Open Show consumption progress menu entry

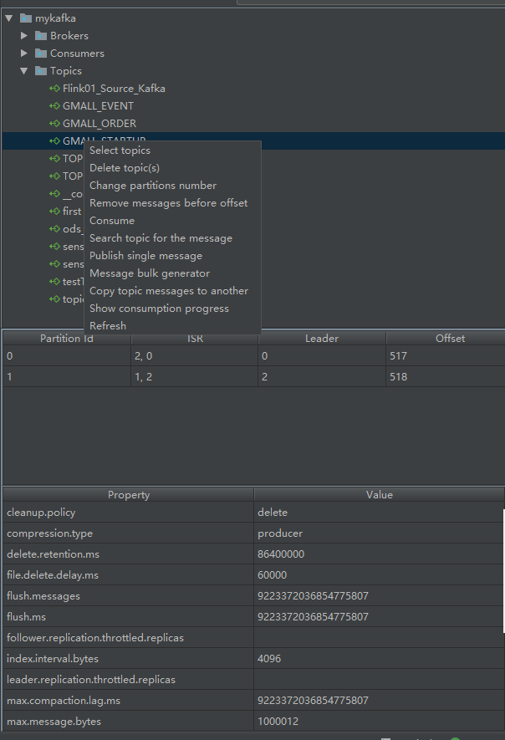tap(159, 308)
